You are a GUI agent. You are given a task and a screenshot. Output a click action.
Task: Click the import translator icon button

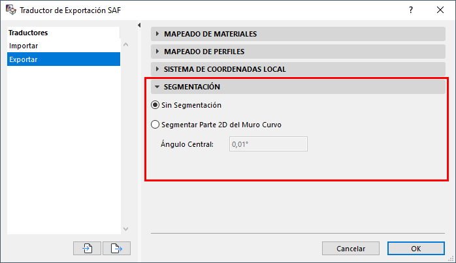(87, 248)
